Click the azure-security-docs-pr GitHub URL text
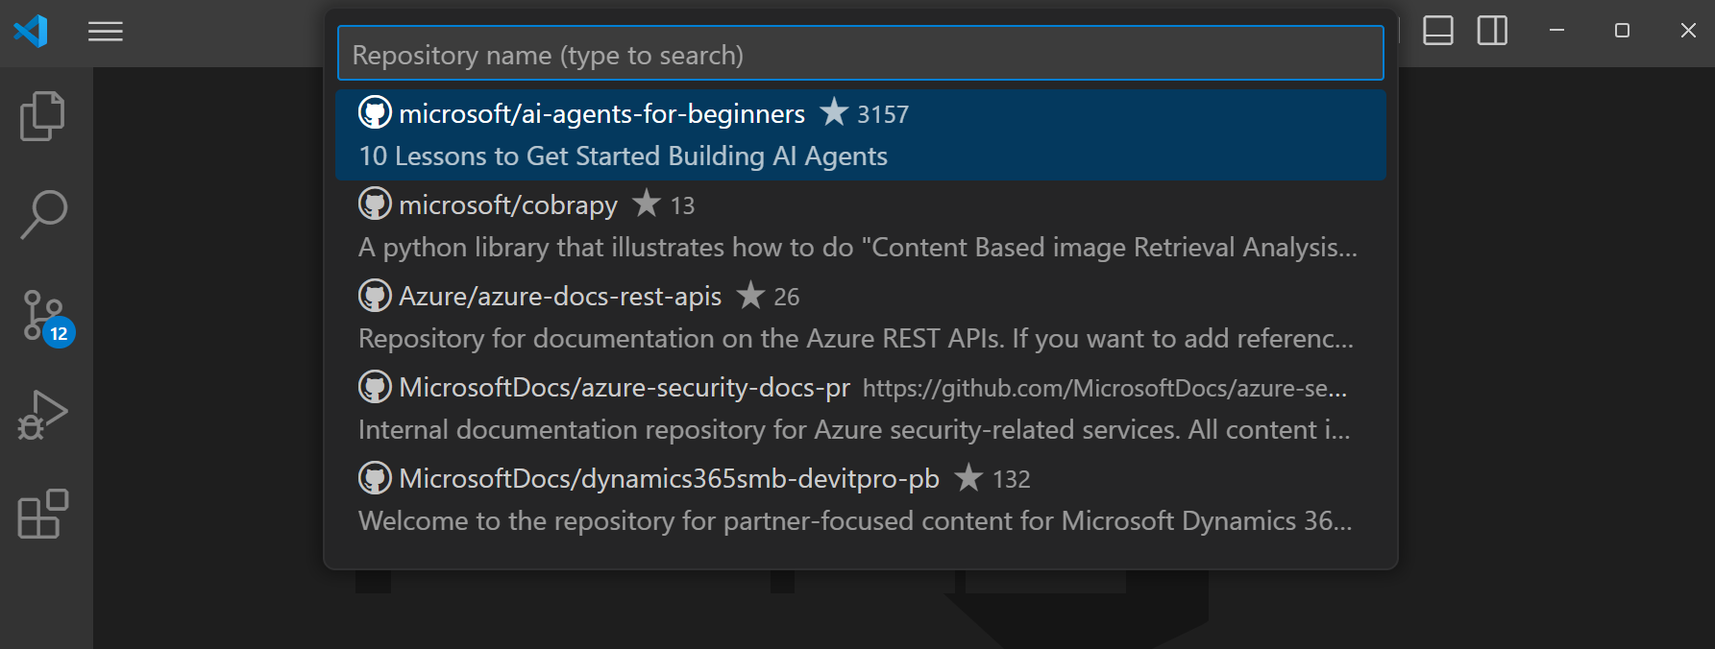The width and height of the screenshot is (1715, 649). [1104, 389]
